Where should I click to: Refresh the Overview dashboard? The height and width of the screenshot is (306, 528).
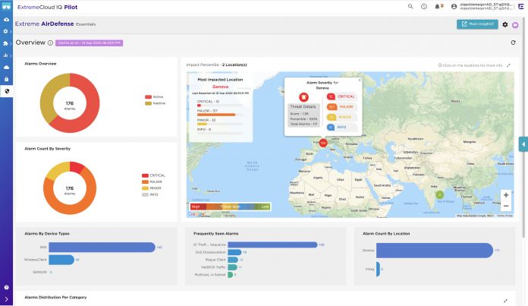(x=514, y=43)
